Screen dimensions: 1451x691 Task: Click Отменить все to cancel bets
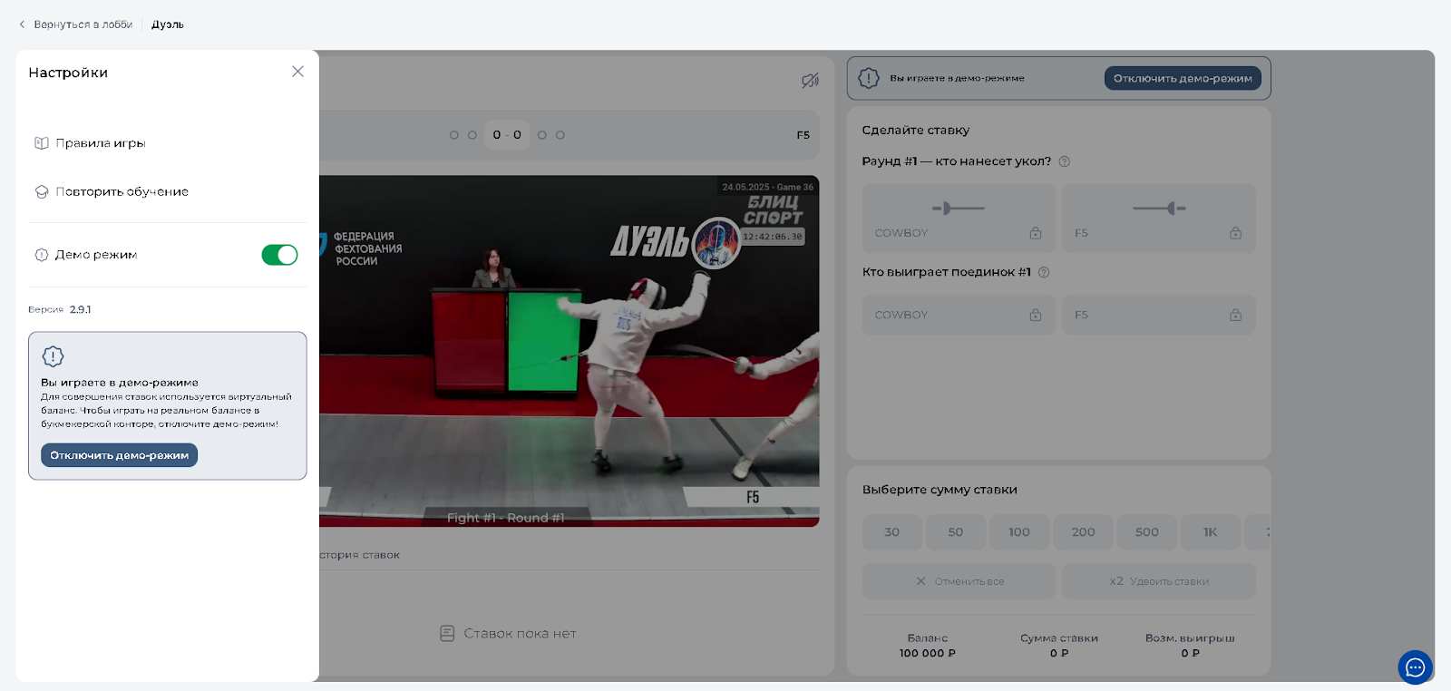coord(959,581)
